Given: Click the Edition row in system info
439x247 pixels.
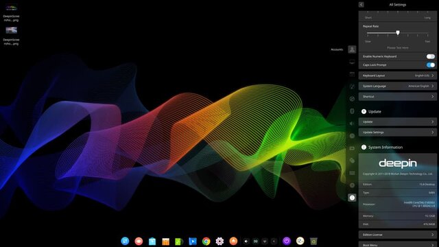Looking at the screenshot, I should [398, 185].
